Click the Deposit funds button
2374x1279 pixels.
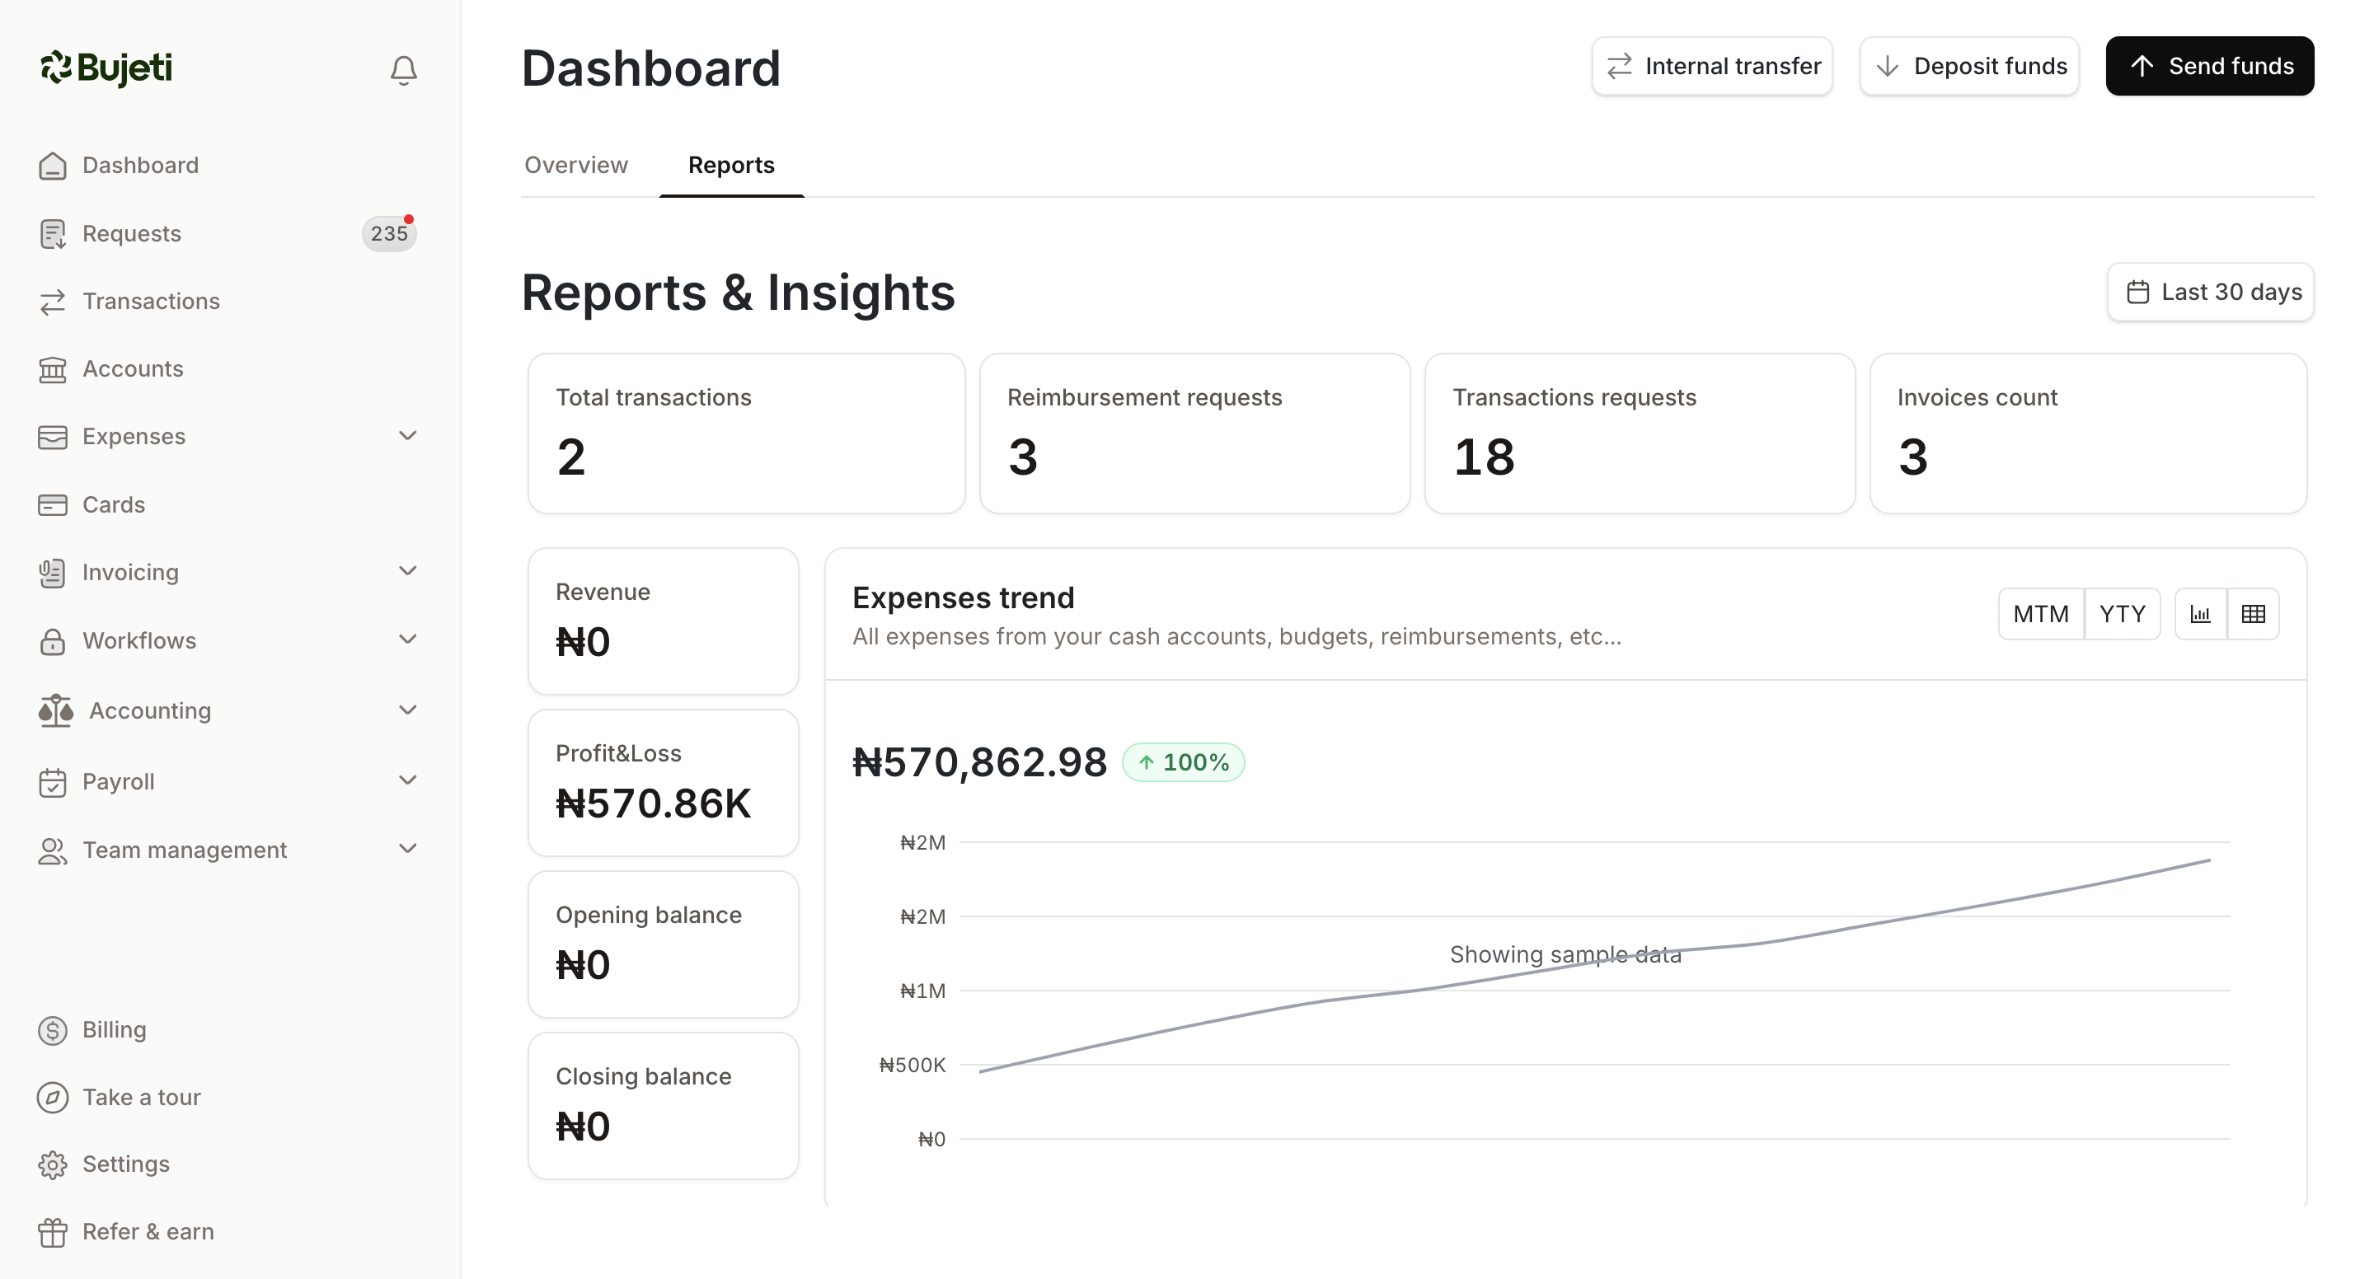click(1968, 67)
